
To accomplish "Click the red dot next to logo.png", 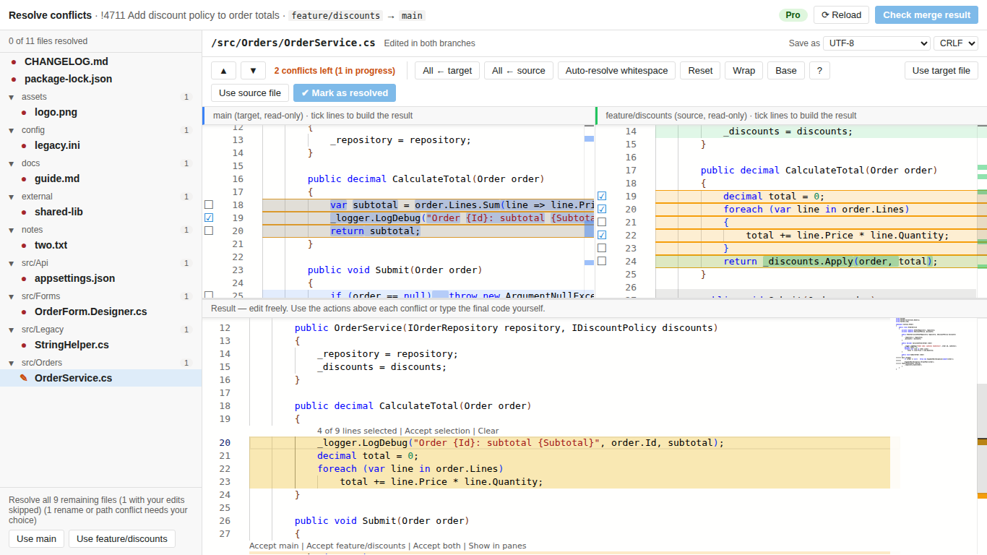I will tap(24, 113).
